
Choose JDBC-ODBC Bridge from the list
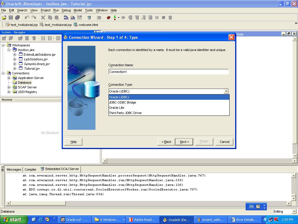tap(169, 102)
